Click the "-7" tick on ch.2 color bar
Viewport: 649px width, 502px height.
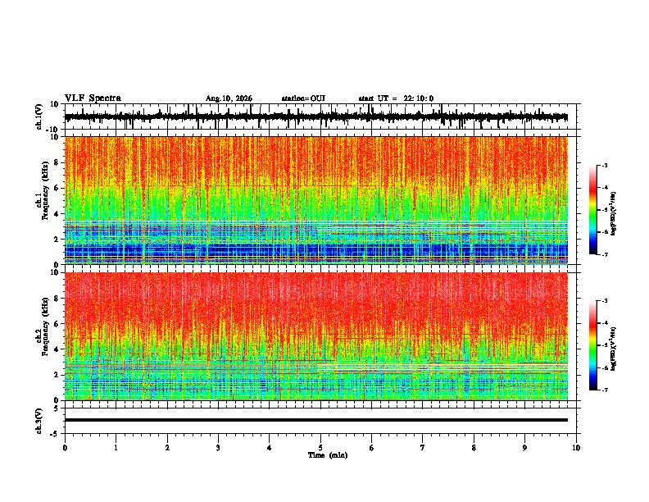(x=605, y=390)
